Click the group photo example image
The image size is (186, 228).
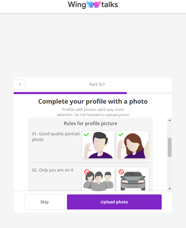pos(98,179)
